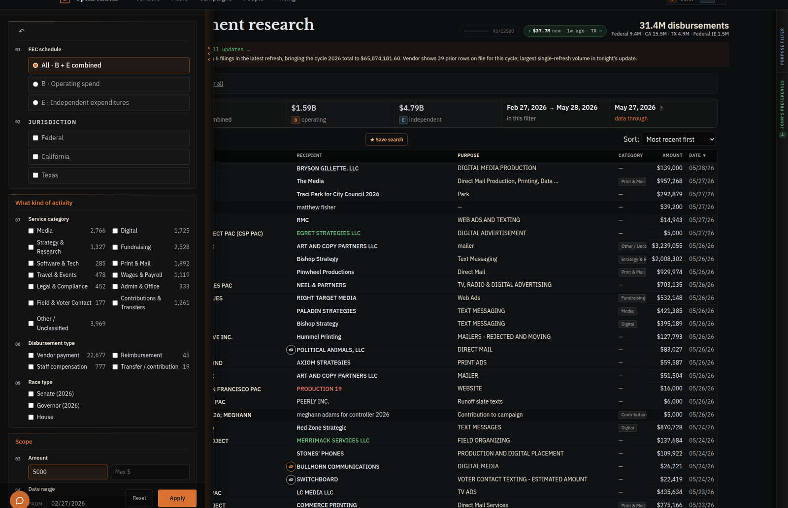788x508 pixels.
Task: Select B · Operating spend schedule
Action: coord(109,84)
